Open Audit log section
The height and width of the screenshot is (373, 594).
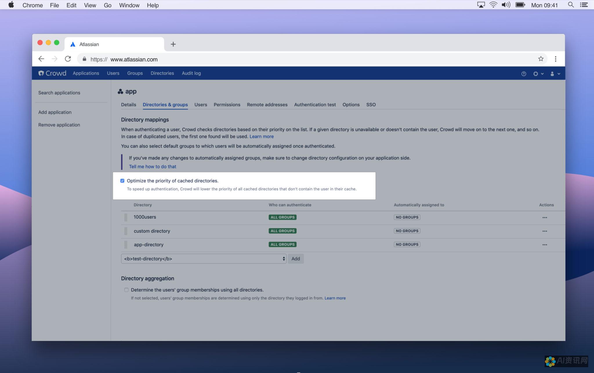coord(191,73)
